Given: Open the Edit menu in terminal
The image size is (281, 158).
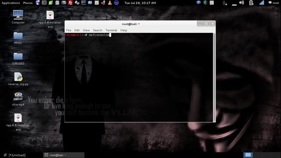Looking at the screenshot, I should point(77,30).
